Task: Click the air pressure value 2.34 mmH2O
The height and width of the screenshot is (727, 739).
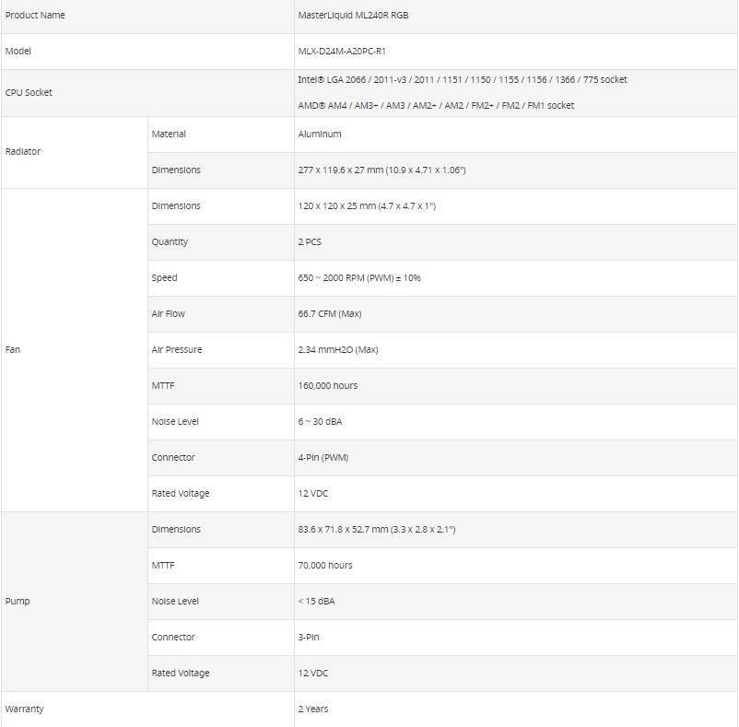Action: [338, 350]
